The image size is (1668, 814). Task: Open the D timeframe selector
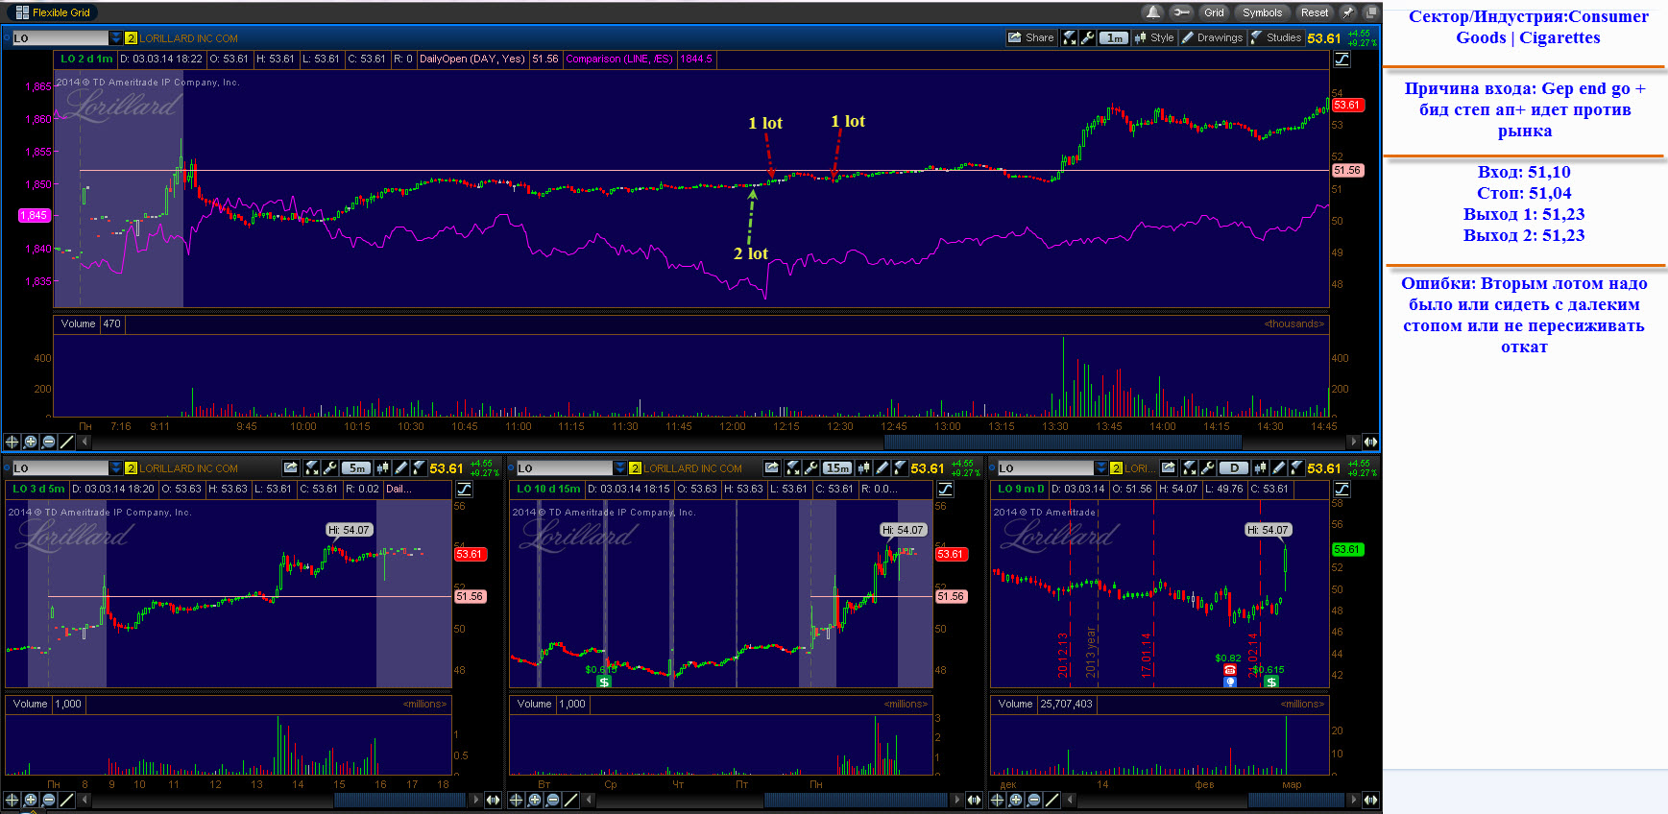(1234, 467)
